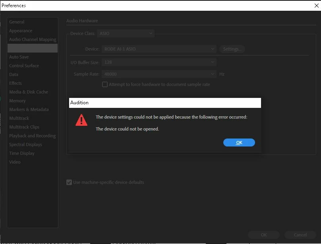Click OK in the Audition error dialog
The image size is (321, 244).
point(239,142)
